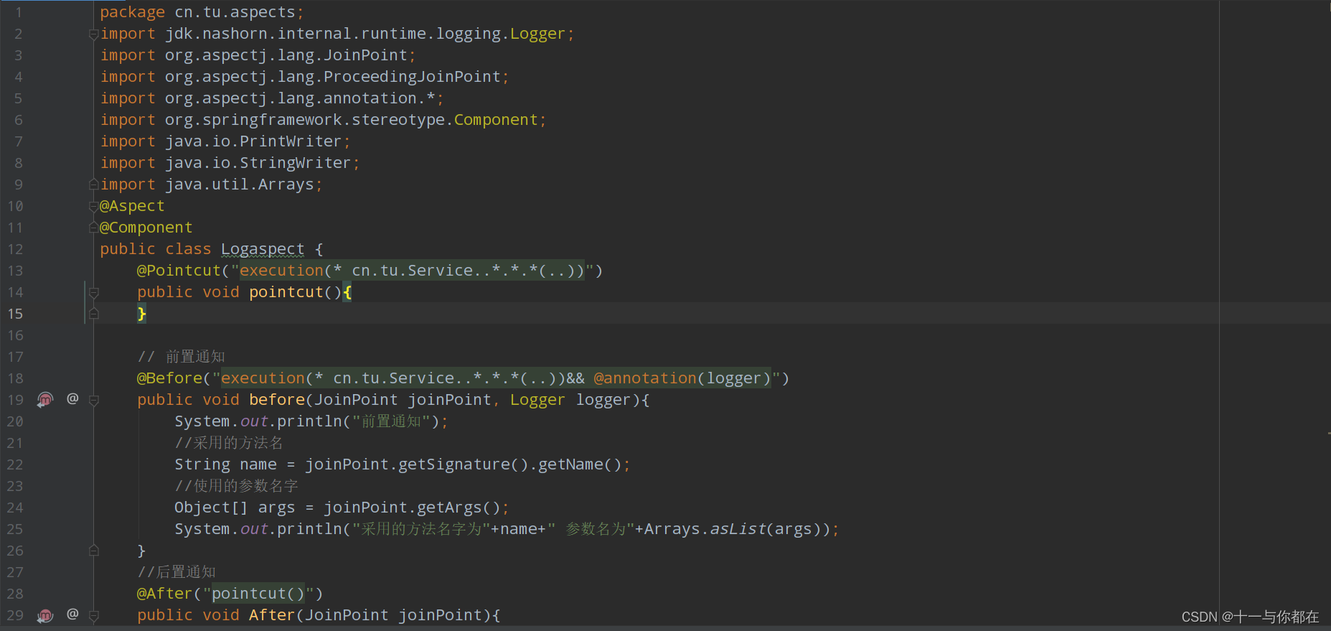Collapse annotations using the fold marker at @Aspect

tap(93, 206)
